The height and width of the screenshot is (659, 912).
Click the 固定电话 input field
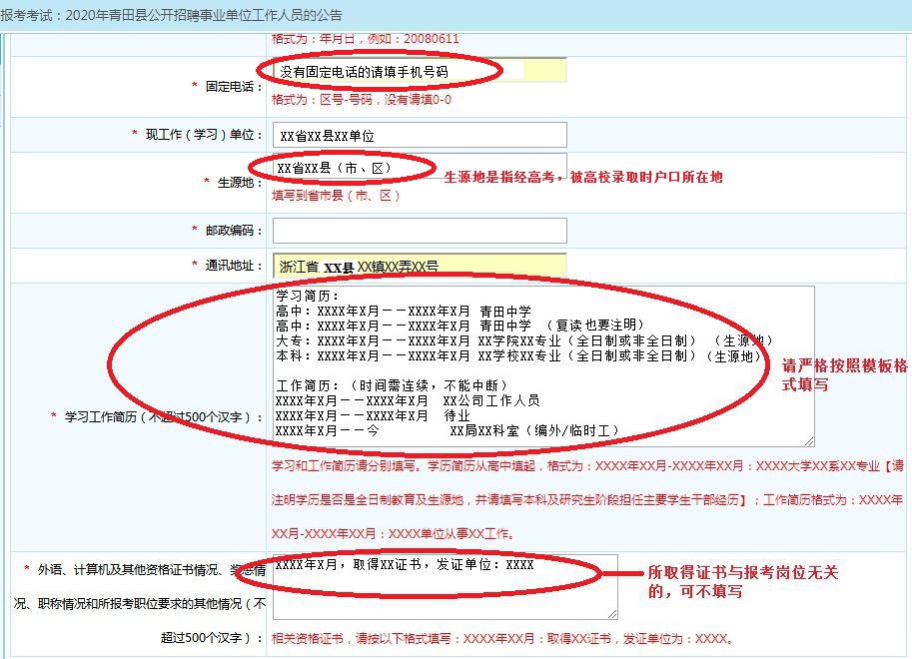[420, 71]
